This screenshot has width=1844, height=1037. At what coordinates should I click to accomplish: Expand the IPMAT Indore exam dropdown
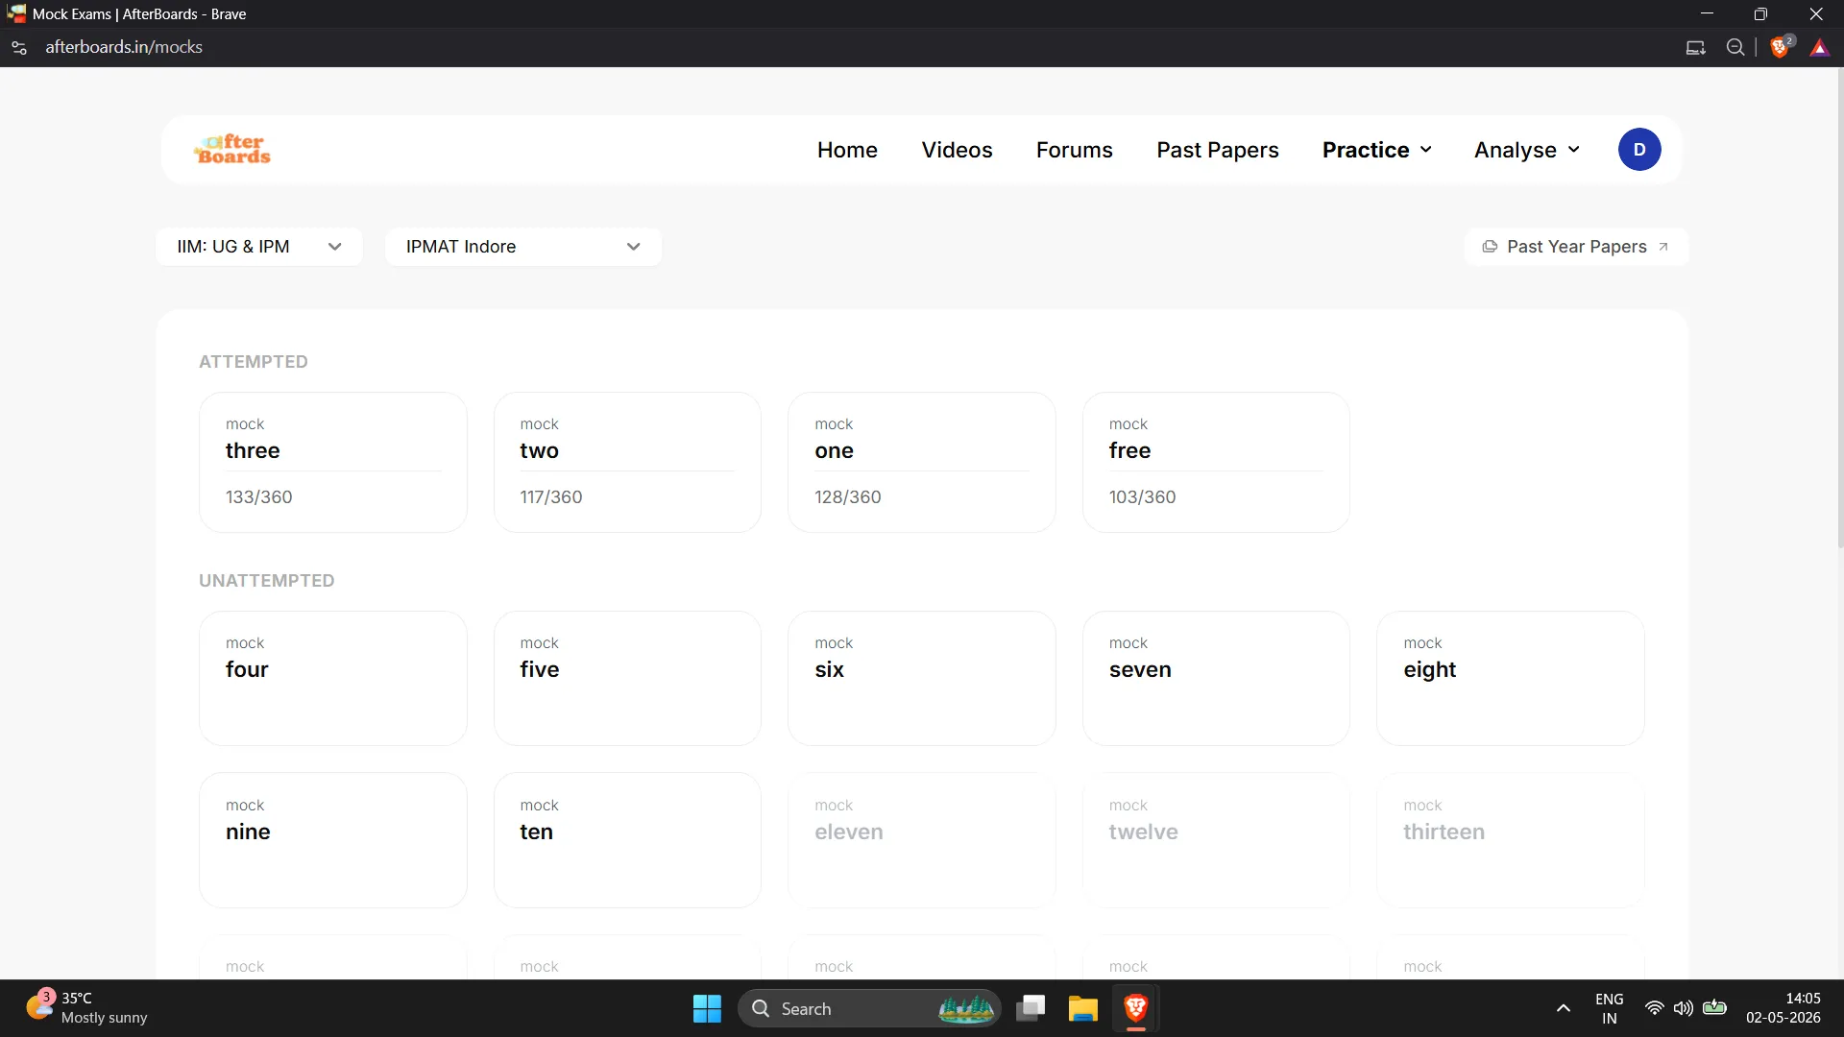tap(523, 247)
